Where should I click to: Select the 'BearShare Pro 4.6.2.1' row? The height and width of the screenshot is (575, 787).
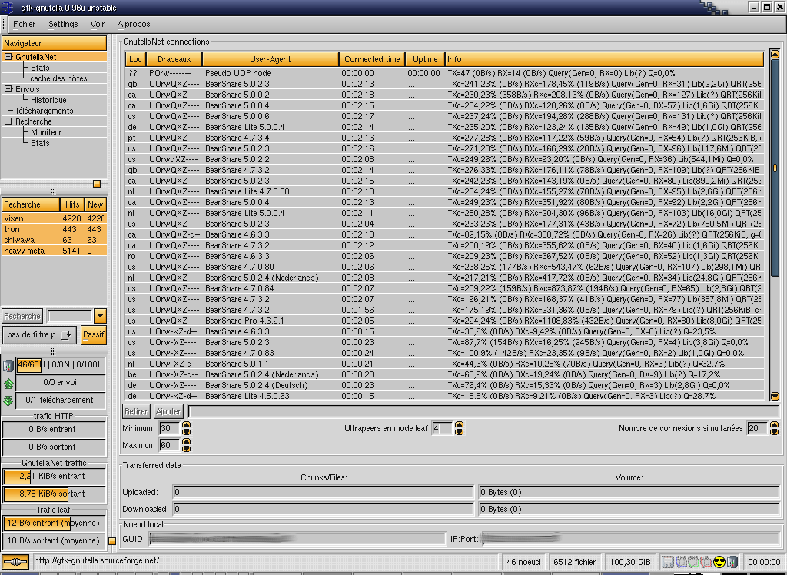[445, 321]
